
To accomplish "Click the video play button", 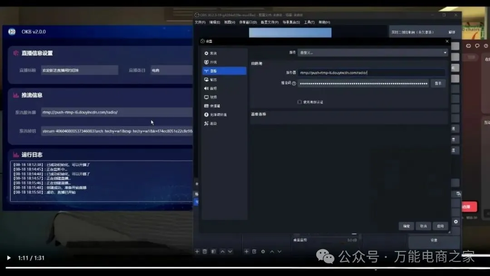I will click(x=9, y=258).
